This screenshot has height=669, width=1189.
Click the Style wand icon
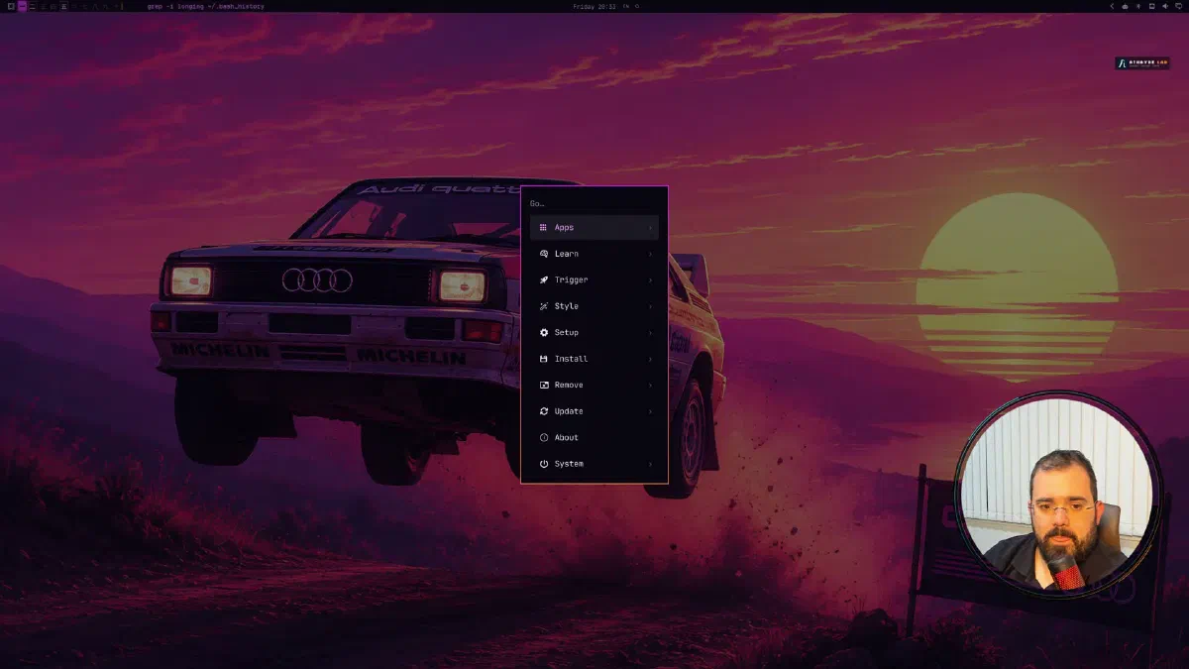[543, 306]
